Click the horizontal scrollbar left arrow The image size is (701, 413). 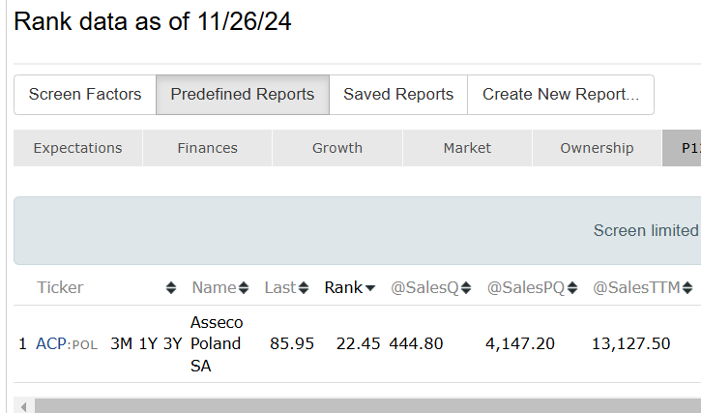(x=23, y=405)
